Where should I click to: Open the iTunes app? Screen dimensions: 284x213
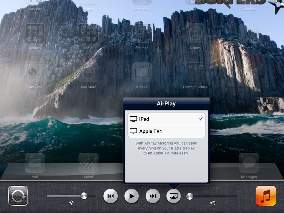(195, 33)
